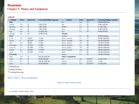Click the 25/10*** Ferret speed value
Viewport: 139px width, 104px height.
(x=90, y=64)
